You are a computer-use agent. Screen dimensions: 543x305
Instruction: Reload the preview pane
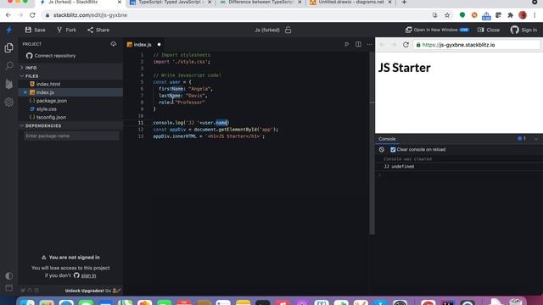click(406, 45)
